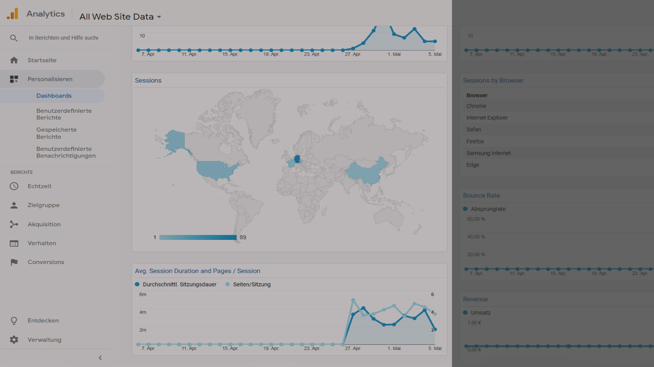Viewport: 654px width, 367px height.
Task: Open Verwaltung via gear icon
Action: tap(14, 340)
